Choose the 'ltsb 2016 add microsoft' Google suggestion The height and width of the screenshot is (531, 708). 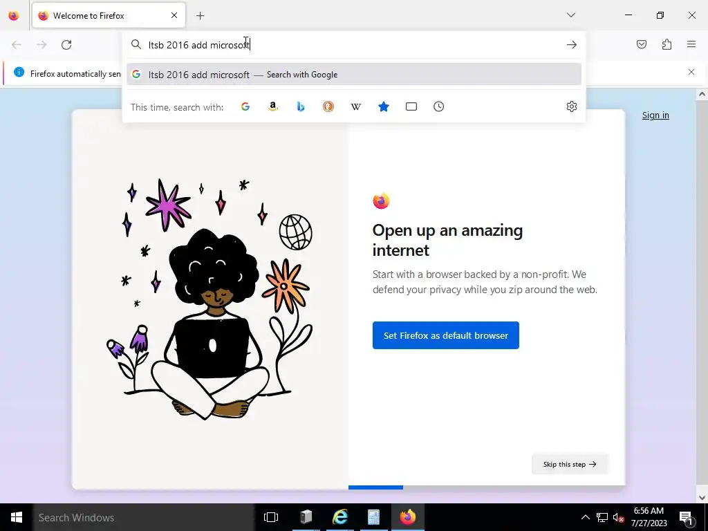(x=354, y=75)
